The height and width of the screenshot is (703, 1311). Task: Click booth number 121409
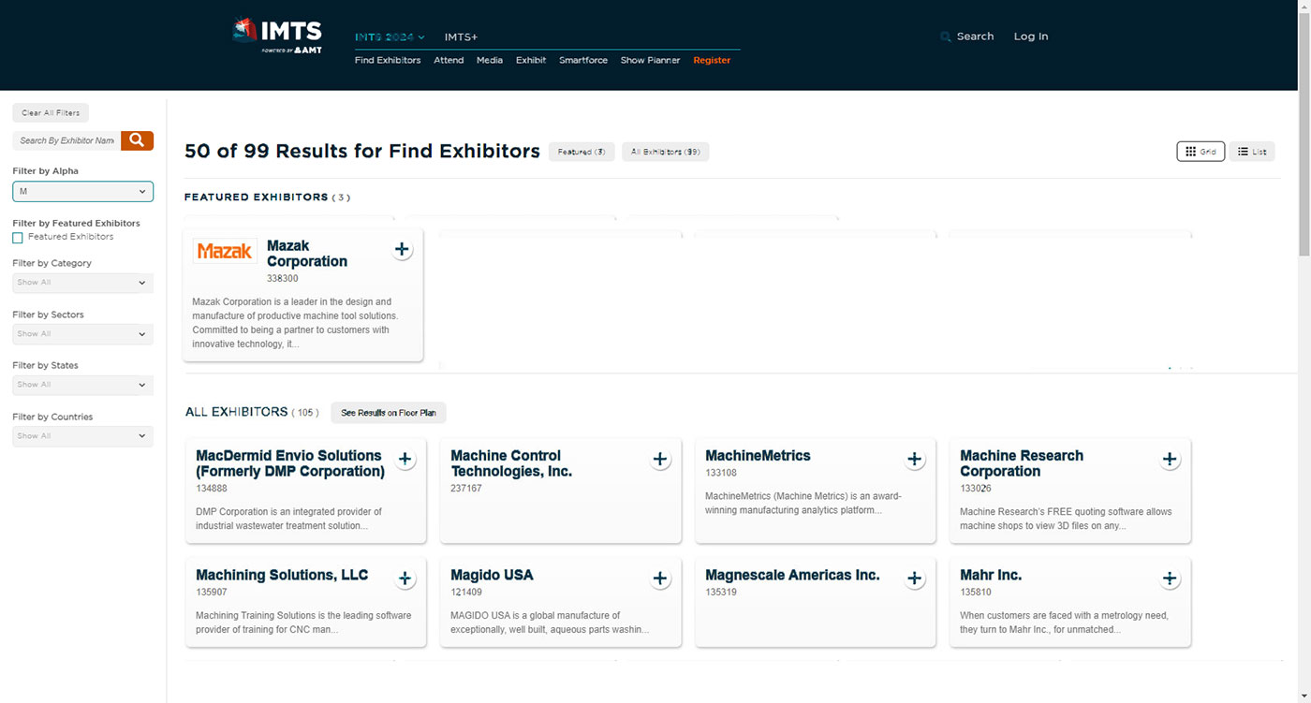click(466, 593)
